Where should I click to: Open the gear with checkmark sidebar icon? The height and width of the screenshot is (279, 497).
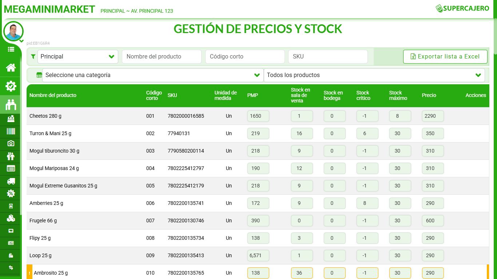pyautogui.click(x=11, y=86)
